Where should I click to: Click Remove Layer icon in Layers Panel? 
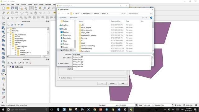coord(30,63)
